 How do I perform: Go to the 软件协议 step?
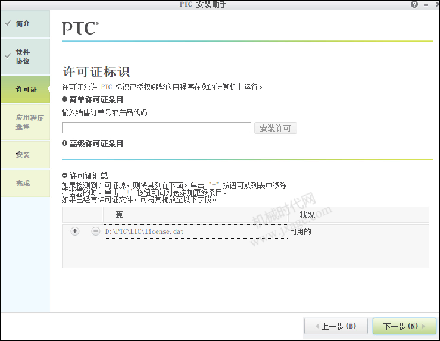coord(25,57)
